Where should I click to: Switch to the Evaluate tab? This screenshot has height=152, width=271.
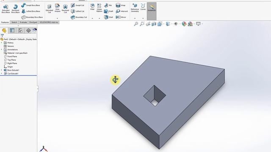23,22
